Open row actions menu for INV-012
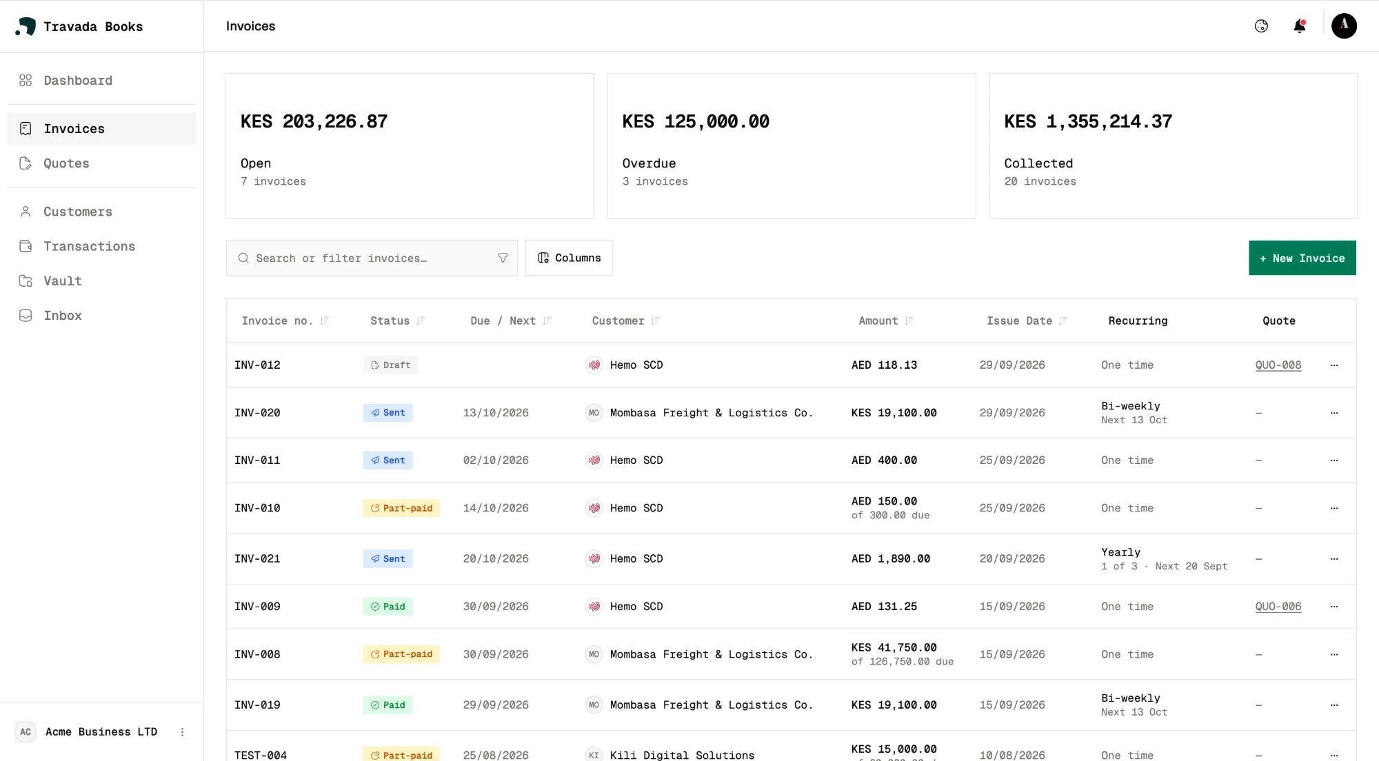 coord(1334,365)
